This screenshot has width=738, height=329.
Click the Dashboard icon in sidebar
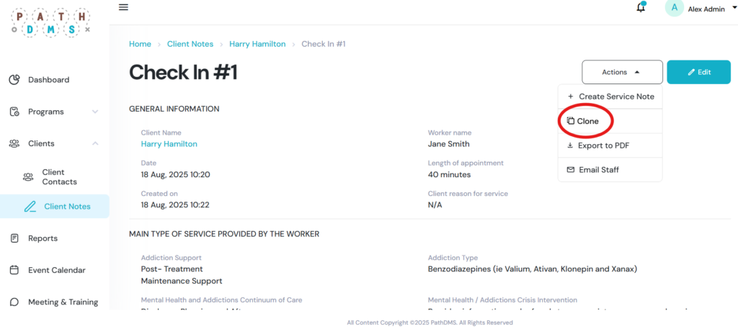[14, 80]
